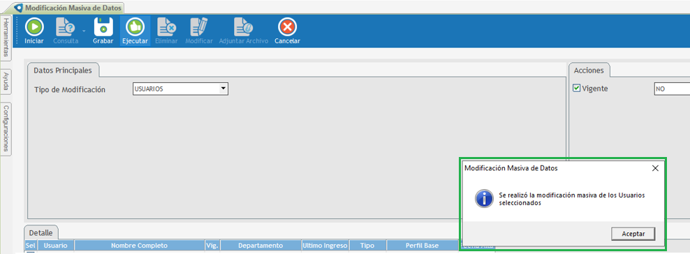This screenshot has height=254, width=690.
Task: Run the Ejecutar thumbs-up icon
Action: point(134,27)
